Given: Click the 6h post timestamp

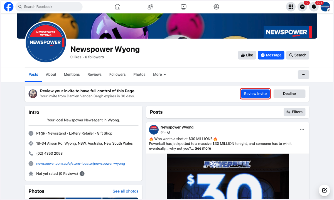Looking at the screenshot, I should coord(163,132).
